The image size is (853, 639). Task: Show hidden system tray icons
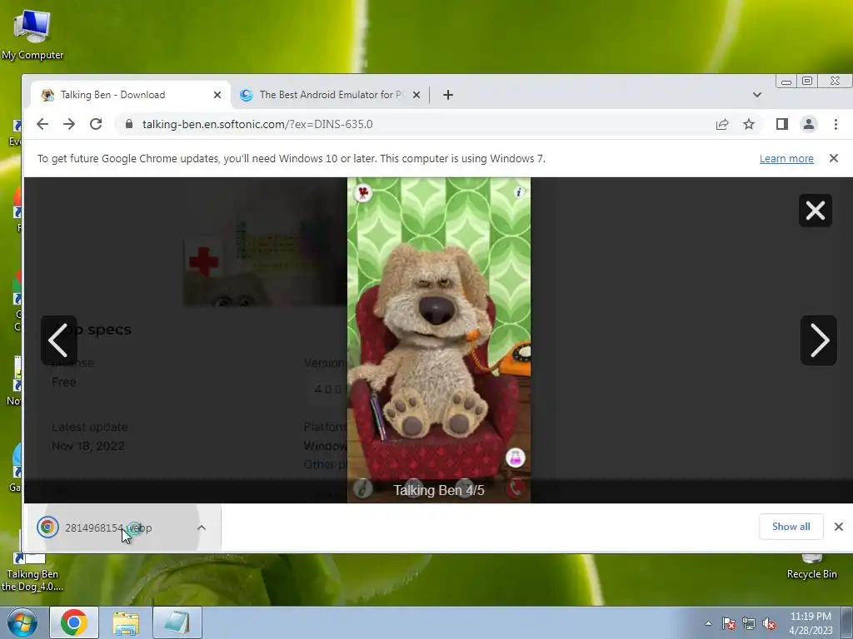pos(708,623)
